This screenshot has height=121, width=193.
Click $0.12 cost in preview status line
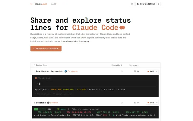coord(111,90)
